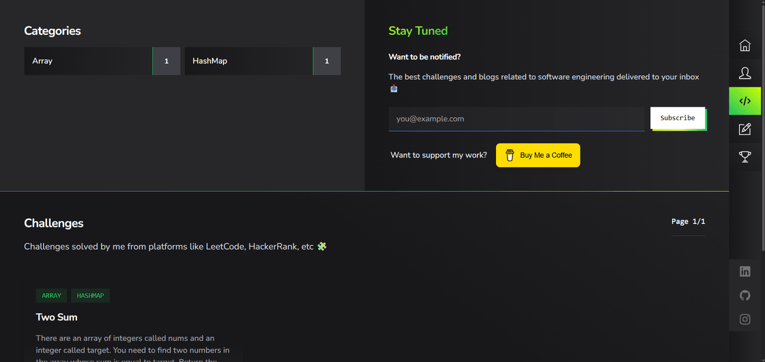
Task: Click the coffee cup icon
Action: 510,155
